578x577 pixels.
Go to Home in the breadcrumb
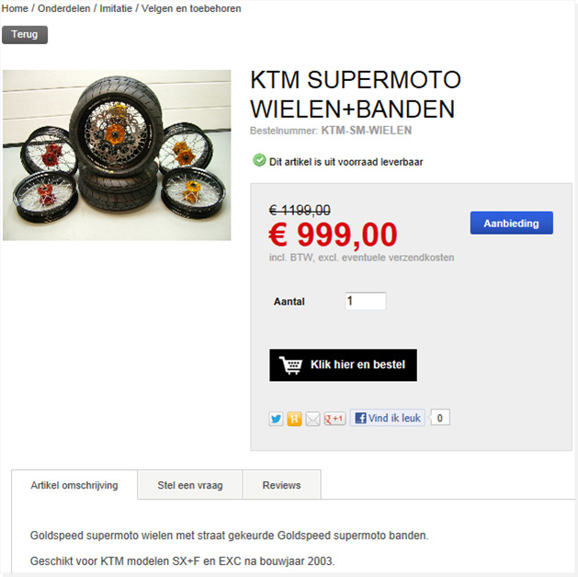coord(15,8)
